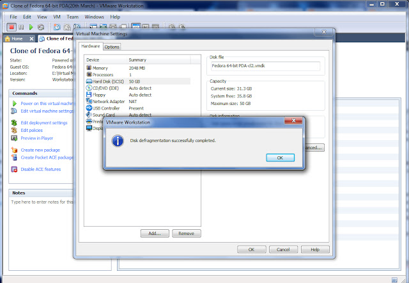Image resolution: width=409 pixels, height=283 pixels.
Task: Click the 'Current size: 31.3 GB' text
Action: (231, 88)
